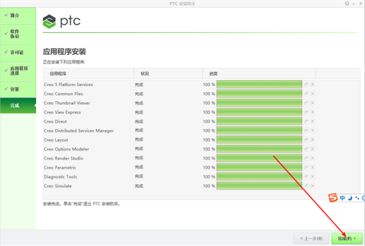The width and height of the screenshot is (365, 246).
Task: Click the retry icon for Creo View Express
Action: pos(306,112)
